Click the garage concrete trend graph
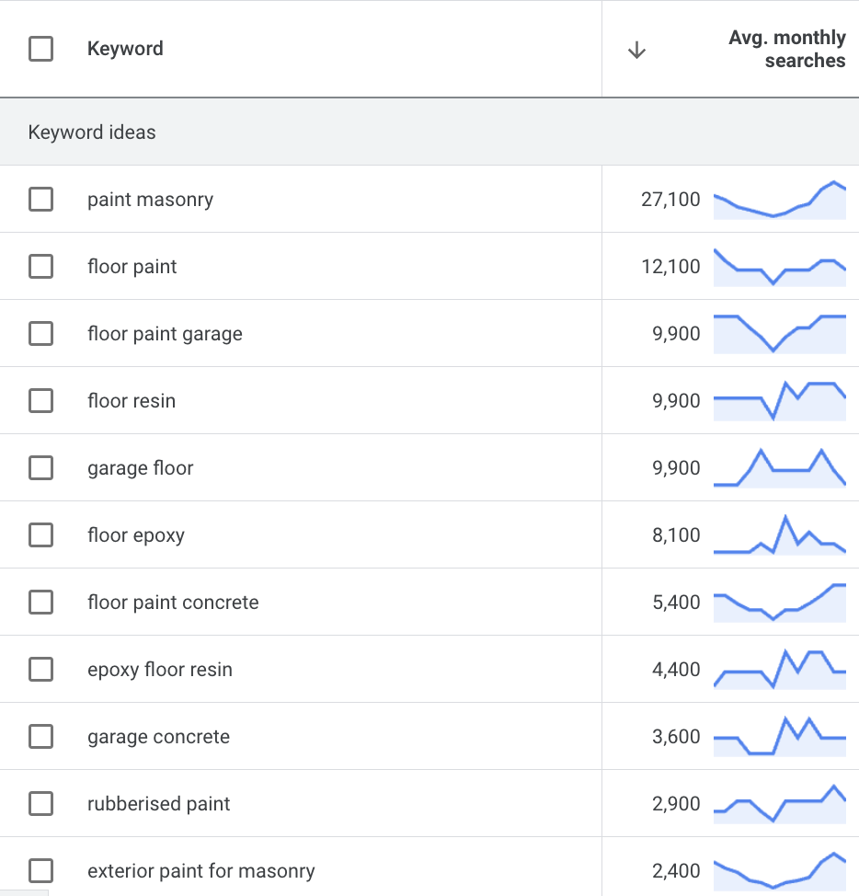 (x=779, y=737)
